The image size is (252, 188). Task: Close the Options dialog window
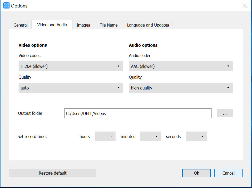coord(245,6)
